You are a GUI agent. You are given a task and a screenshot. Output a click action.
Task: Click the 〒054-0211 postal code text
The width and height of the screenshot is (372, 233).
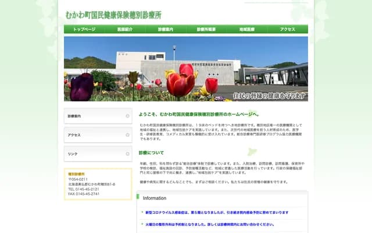tap(78, 179)
